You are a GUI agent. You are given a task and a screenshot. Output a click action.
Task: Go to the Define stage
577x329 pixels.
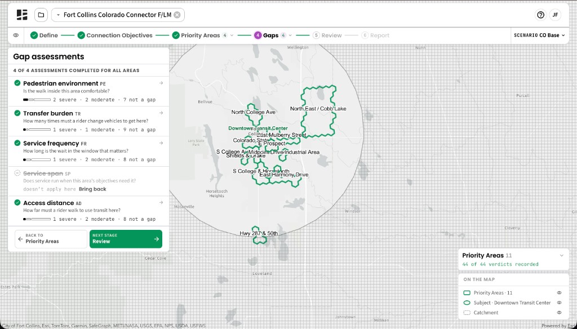coord(44,35)
